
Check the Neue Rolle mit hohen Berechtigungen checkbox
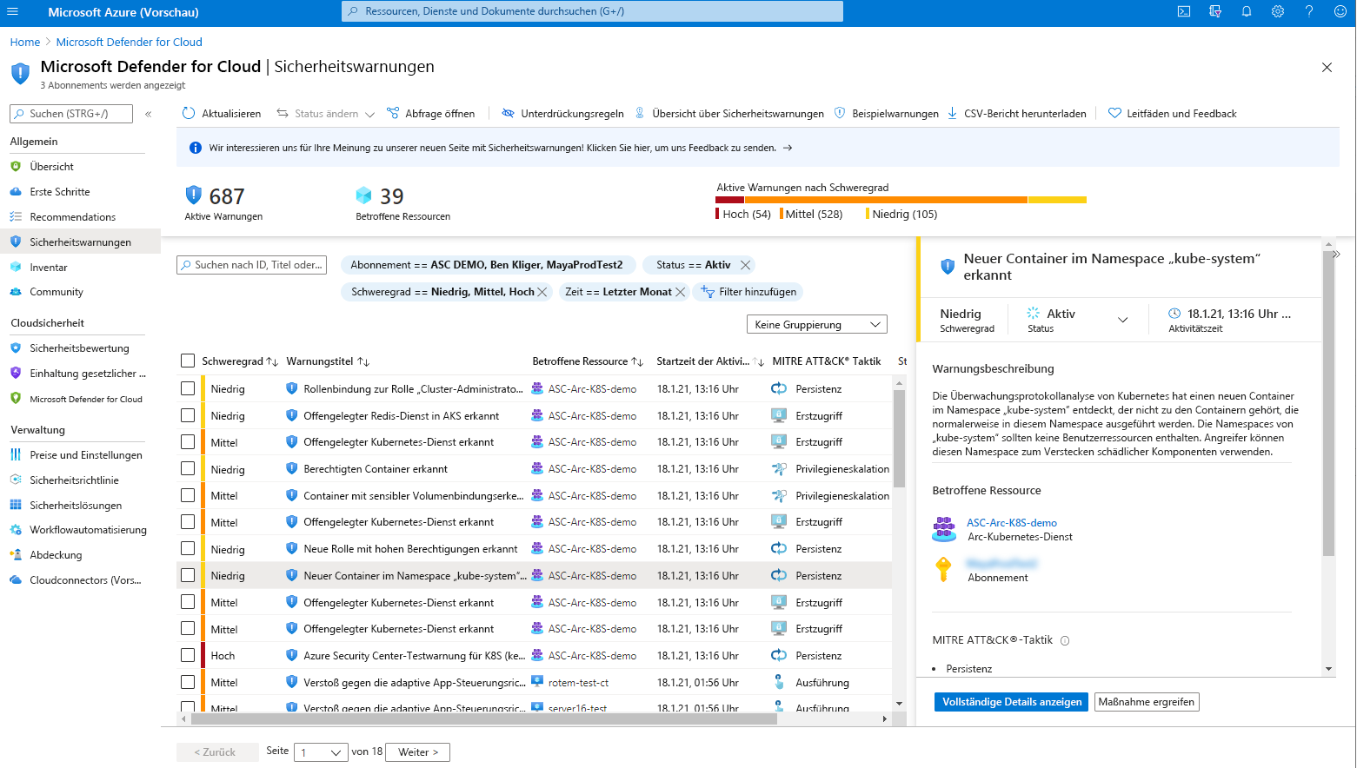(188, 548)
